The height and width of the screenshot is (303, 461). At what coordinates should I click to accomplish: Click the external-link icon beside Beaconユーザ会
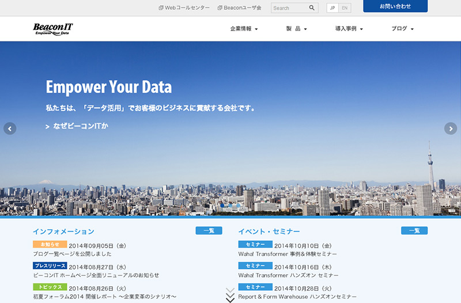pyautogui.click(x=220, y=8)
